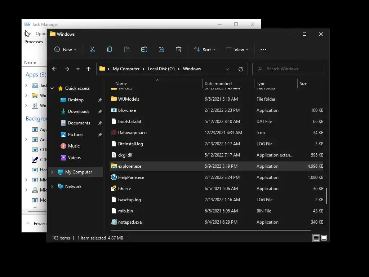Click Fewer details chevron in Task Manager
The height and width of the screenshot is (277, 369).
point(28,223)
